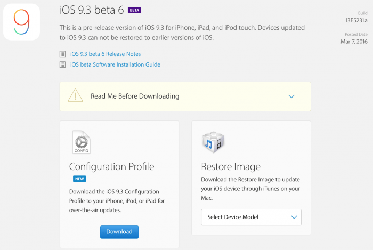Click build number 13E5231a
The image size is (373, 250).
click(356, 20)
